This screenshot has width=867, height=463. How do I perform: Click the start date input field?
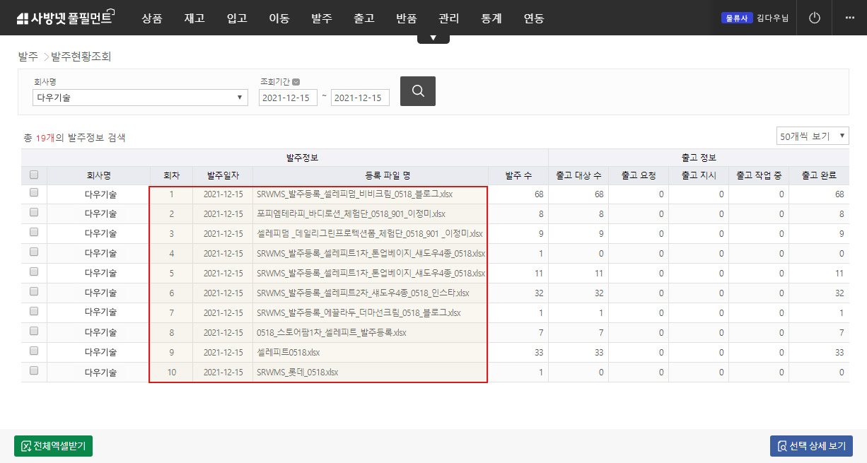(x=288, y=98)
